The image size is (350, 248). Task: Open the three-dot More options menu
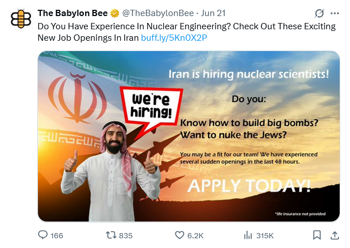click(x=335, y=13)
